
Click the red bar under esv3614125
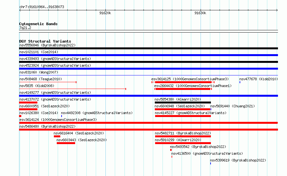pos(183,82)
